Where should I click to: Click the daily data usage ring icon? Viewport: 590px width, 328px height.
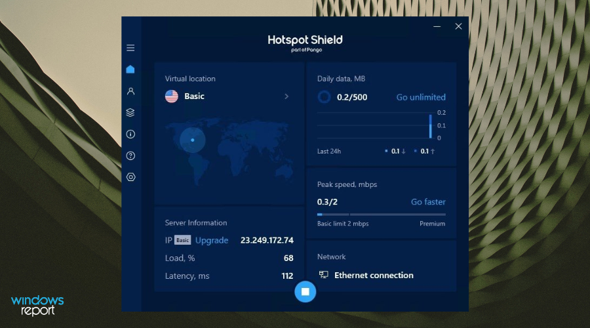pos(324,97)
